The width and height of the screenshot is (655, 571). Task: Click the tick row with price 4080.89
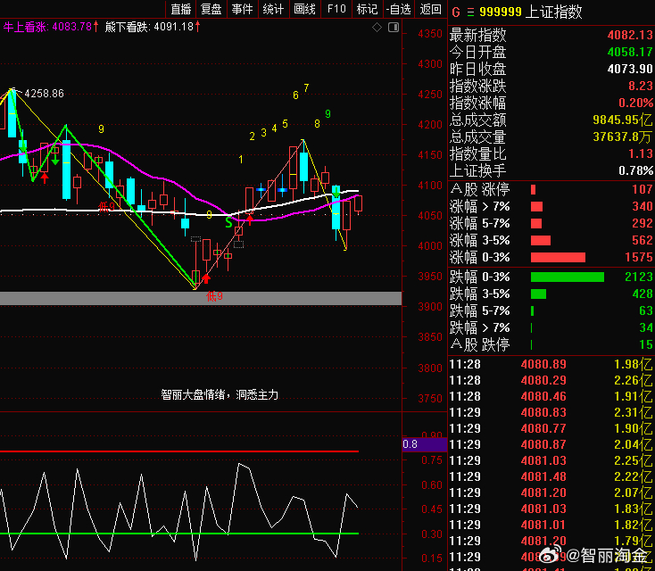(551, 364)
